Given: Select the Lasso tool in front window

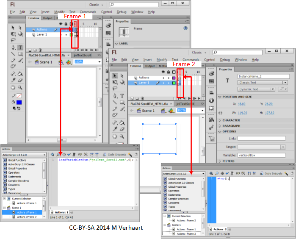Looking at the screenshot, I should point(115,88).
